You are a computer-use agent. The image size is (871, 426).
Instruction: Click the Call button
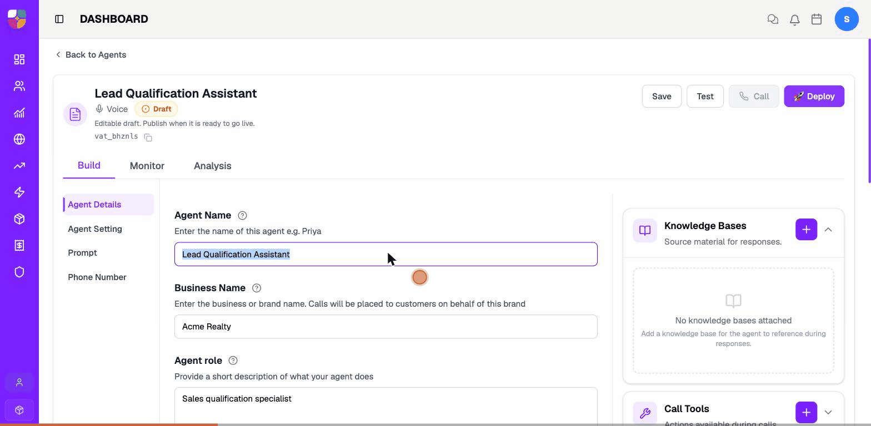tap(754, 96)
